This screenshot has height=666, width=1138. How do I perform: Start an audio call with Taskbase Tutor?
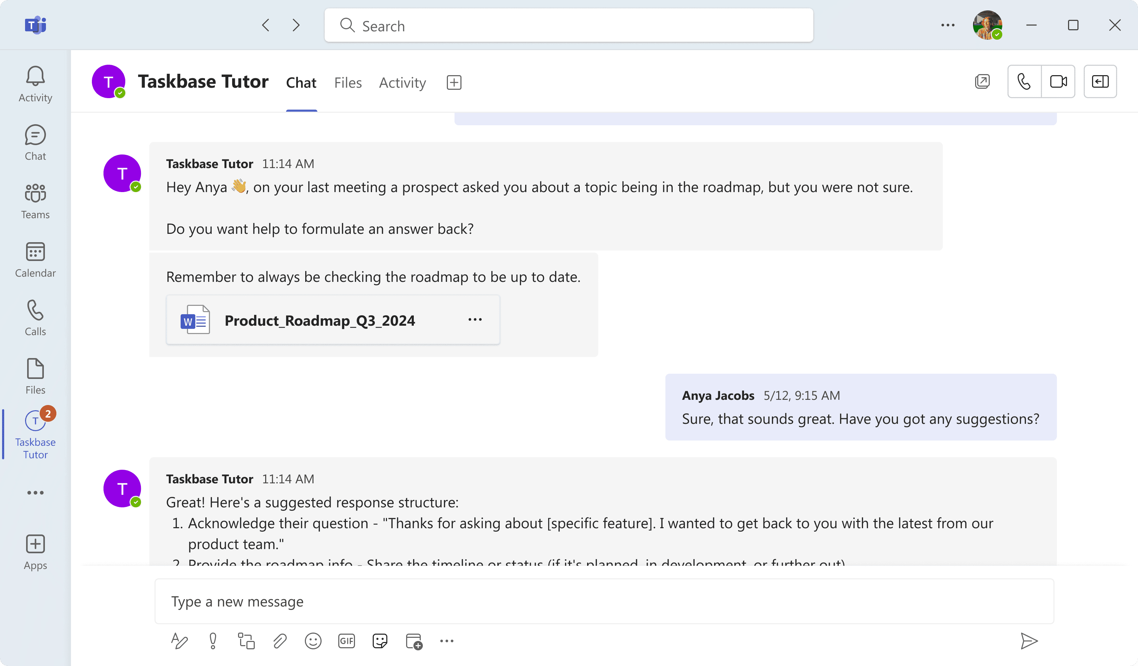coord(1024,82)
